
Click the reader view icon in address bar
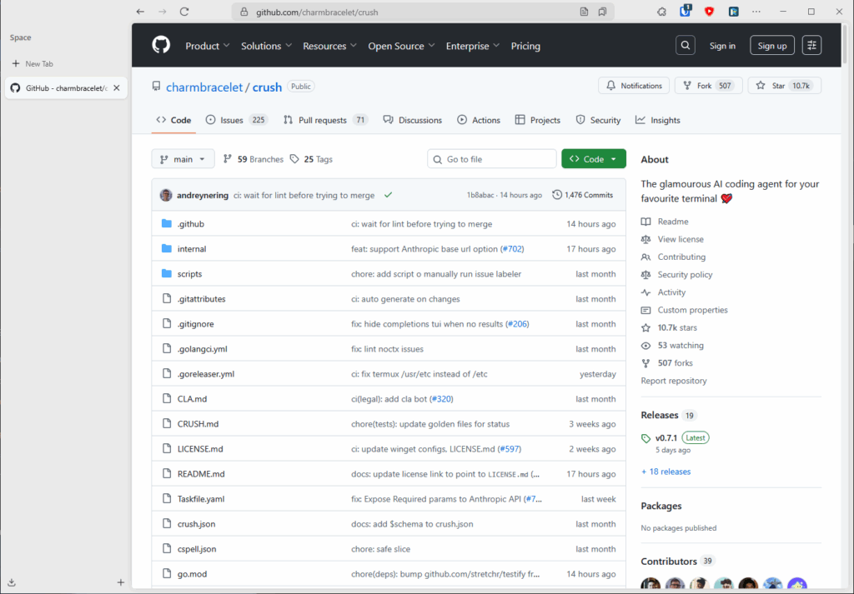(584, 12)
